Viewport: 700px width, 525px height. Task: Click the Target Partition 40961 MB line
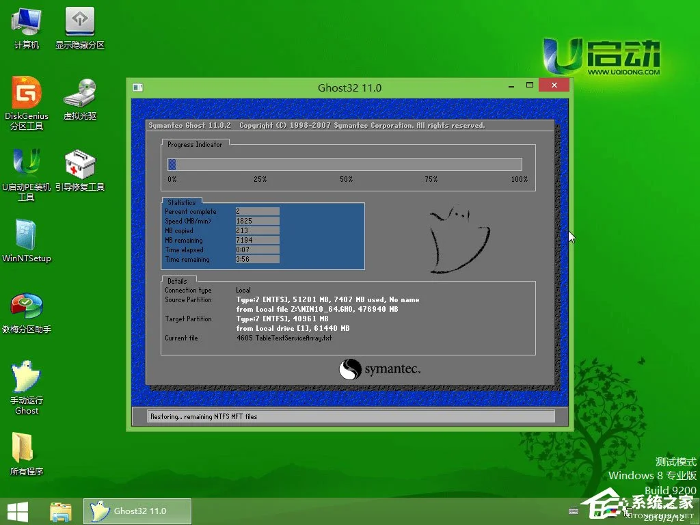pyautogui.click(x=282, y=319)
